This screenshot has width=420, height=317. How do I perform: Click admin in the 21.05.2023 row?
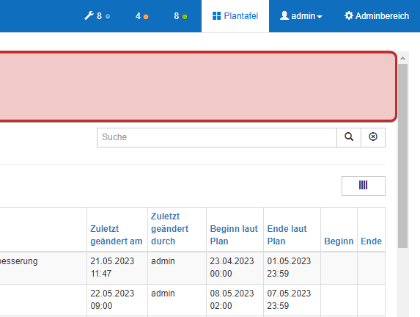click(163, 261)
